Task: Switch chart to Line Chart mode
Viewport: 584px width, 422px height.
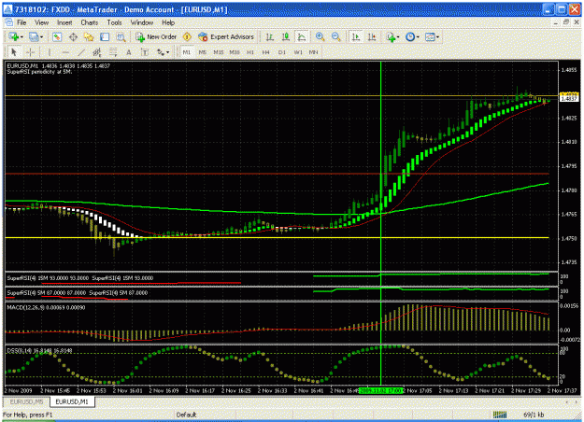Action: pos(302,36)
